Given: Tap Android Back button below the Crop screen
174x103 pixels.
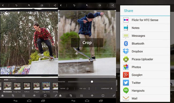Looking at the screenshot, I should click(x=73, y=101).
